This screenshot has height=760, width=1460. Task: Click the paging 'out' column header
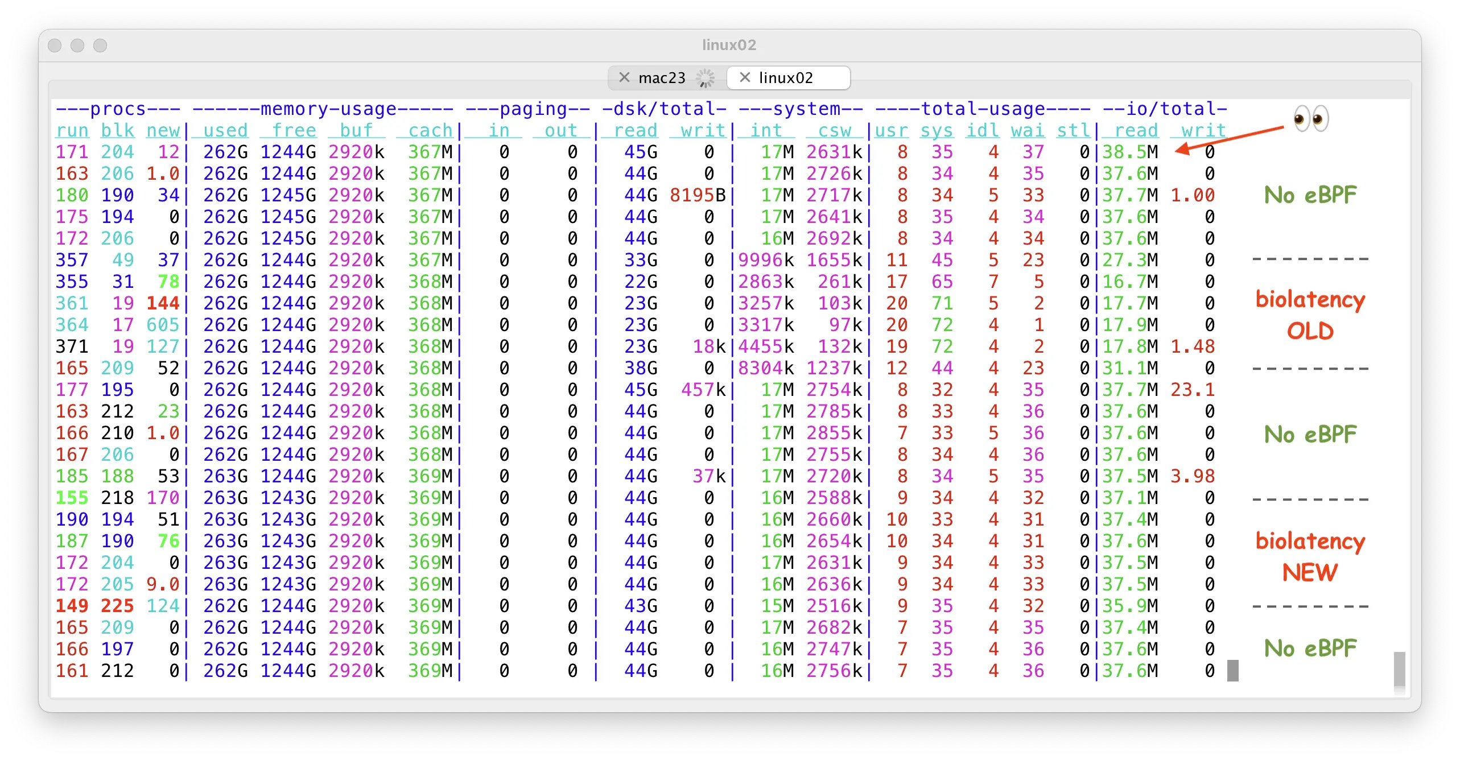tap(562, 130)
